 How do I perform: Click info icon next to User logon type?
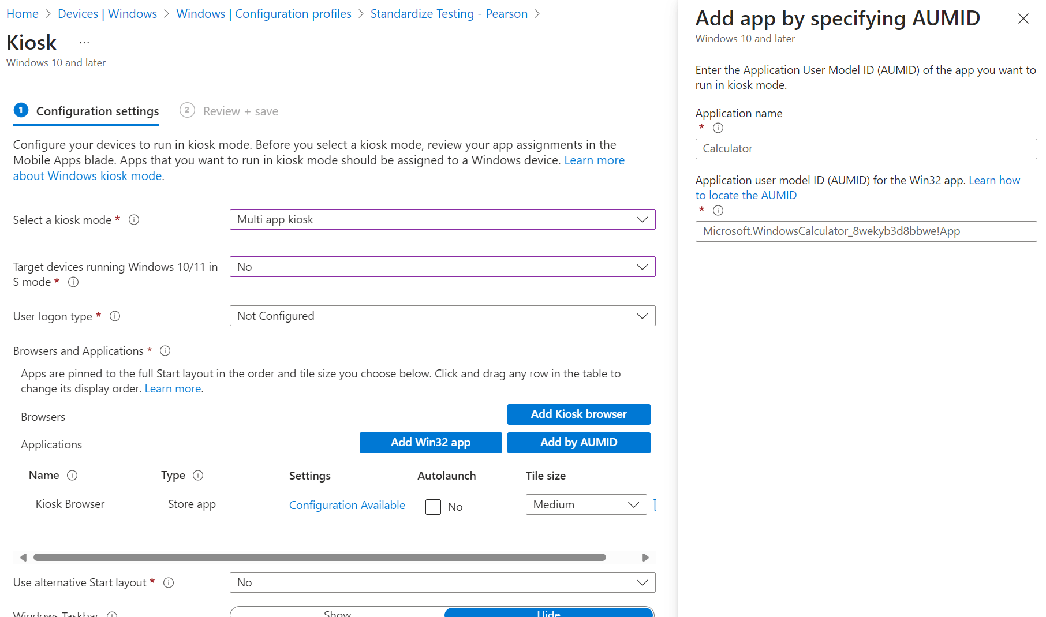(115, 316)
